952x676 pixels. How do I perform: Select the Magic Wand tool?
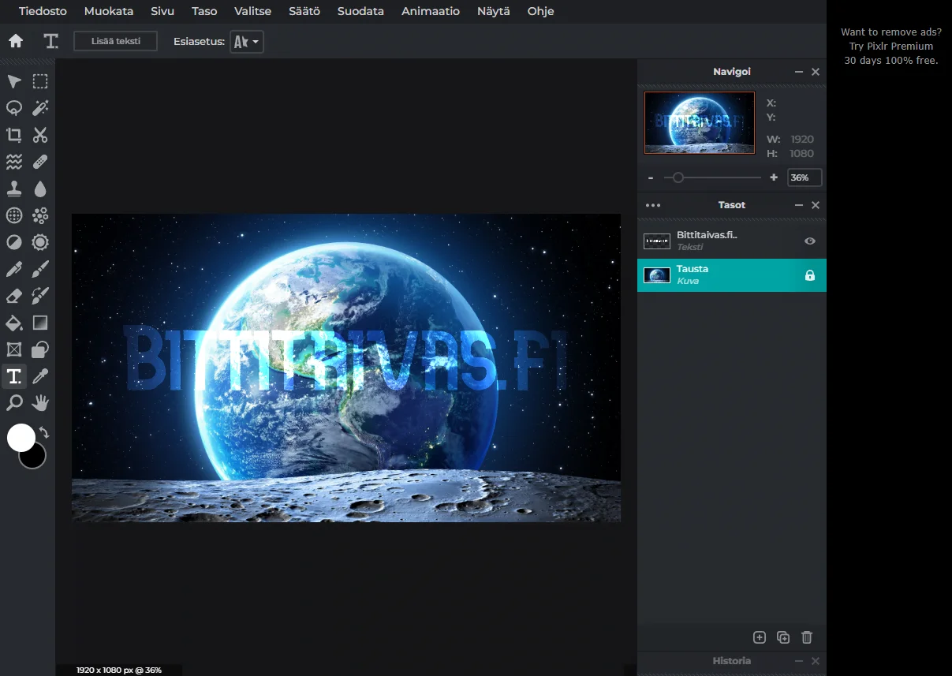(40, 108)
